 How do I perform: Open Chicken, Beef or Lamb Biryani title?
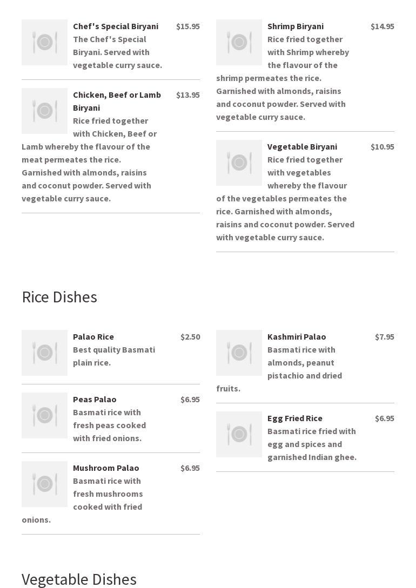[117, 101]
